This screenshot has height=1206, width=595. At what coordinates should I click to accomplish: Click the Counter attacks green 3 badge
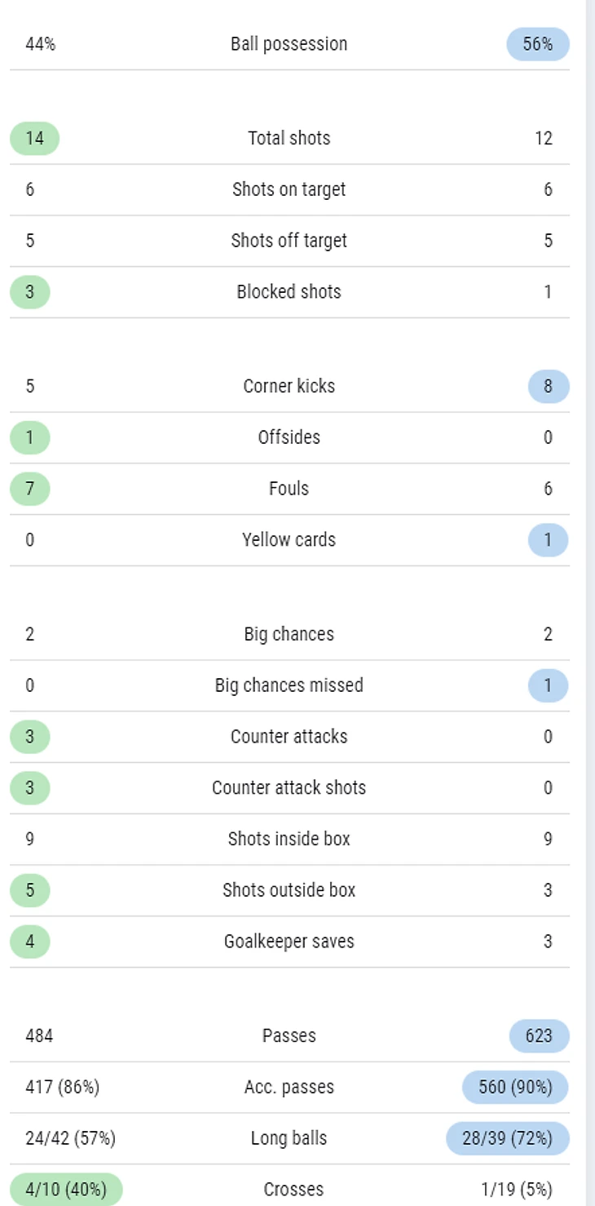[x=30, y=737]
